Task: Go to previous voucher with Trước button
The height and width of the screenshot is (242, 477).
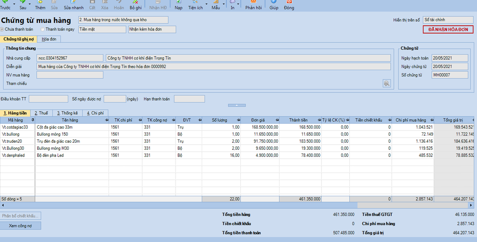Action: tap(5, 5)
